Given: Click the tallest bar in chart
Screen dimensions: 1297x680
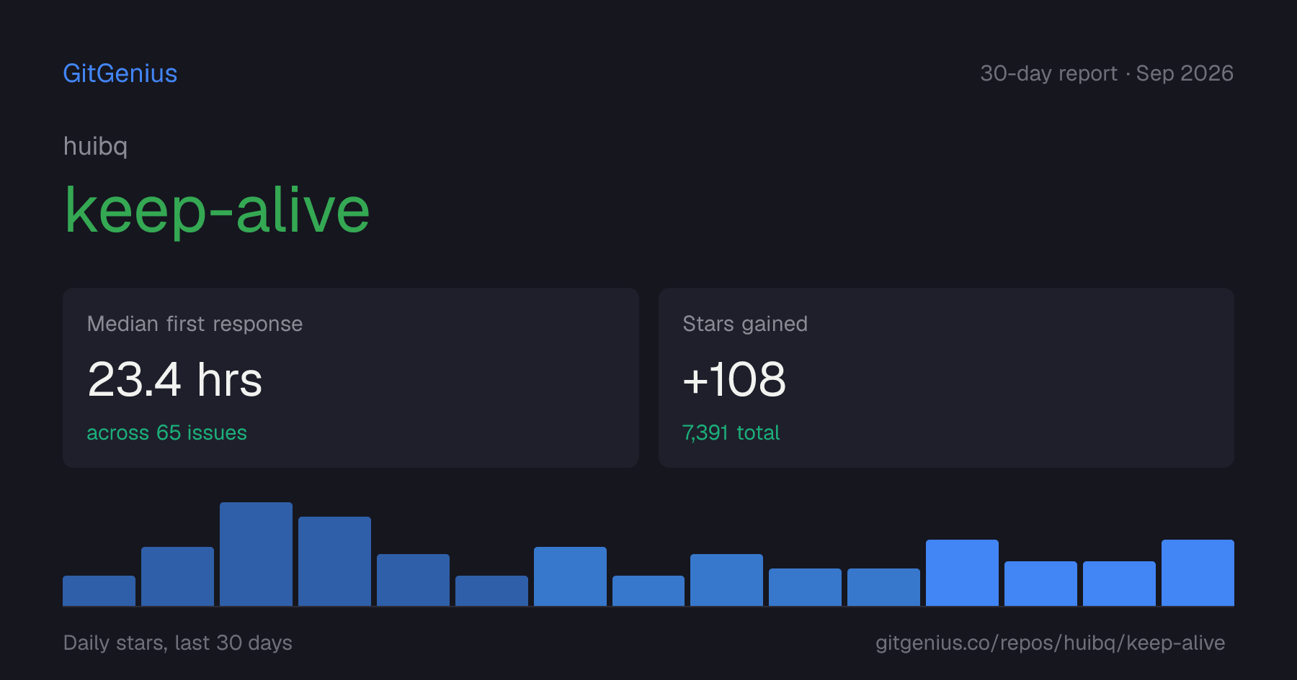Looking at the screenshot, I should pyautogui.click(x=256, y=554).
